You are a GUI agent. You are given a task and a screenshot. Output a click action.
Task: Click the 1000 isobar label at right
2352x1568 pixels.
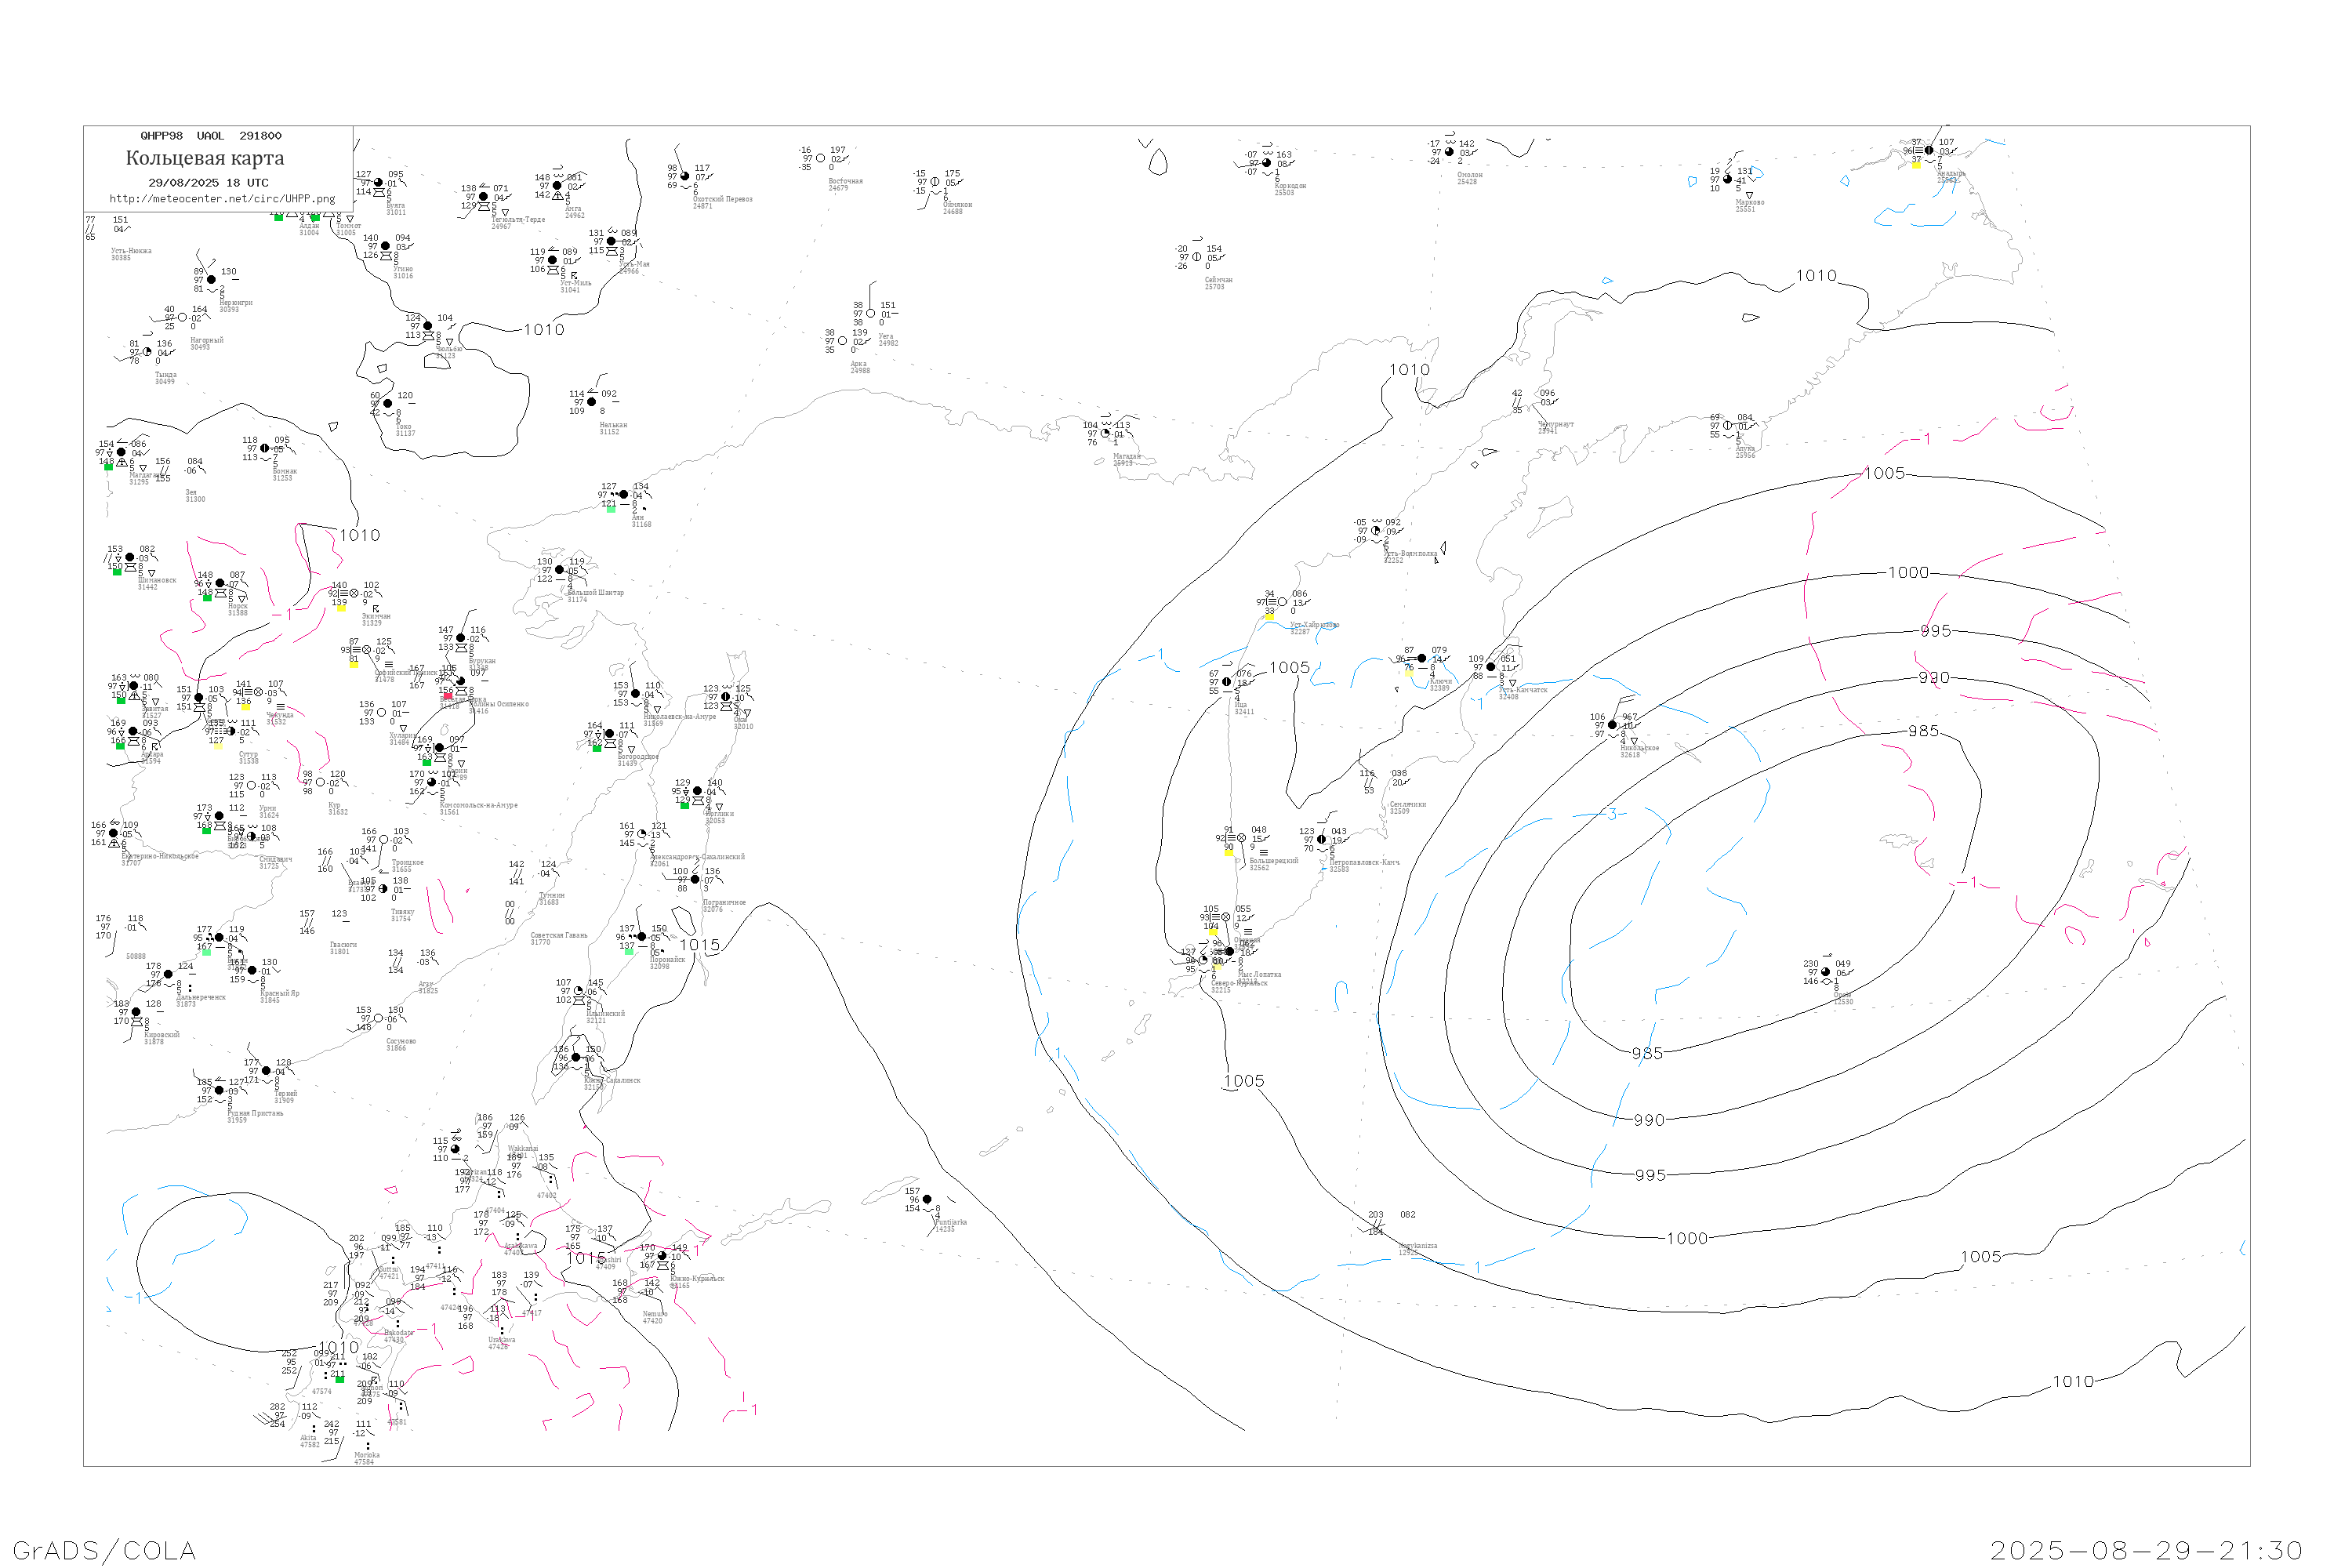pos(1908,572)
